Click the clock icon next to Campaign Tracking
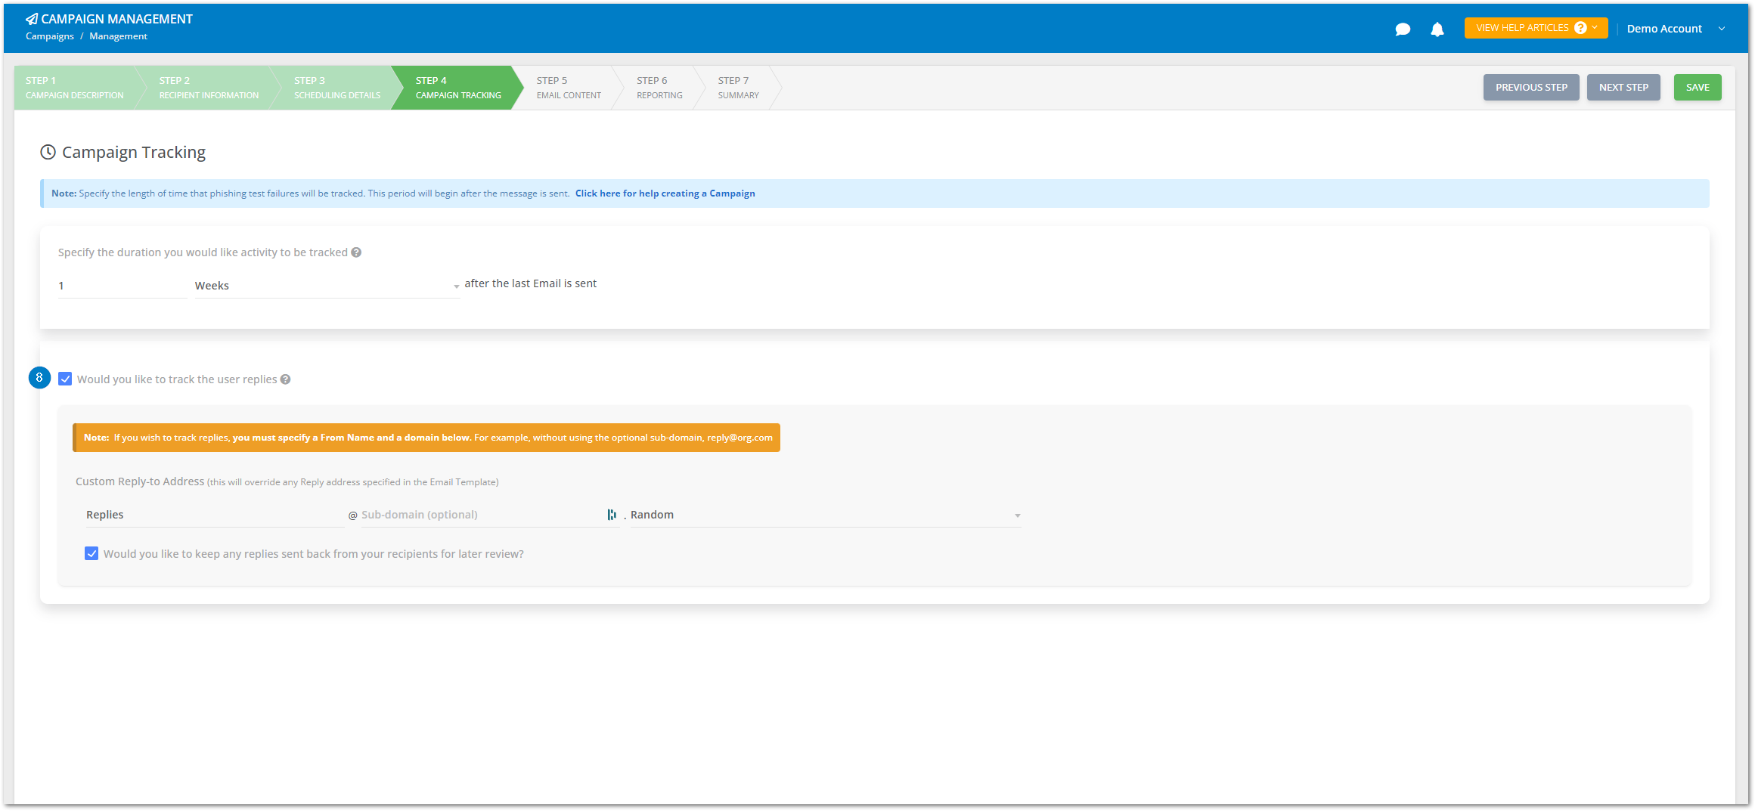The image size is (1755, 811). click(x=48, y=152)
